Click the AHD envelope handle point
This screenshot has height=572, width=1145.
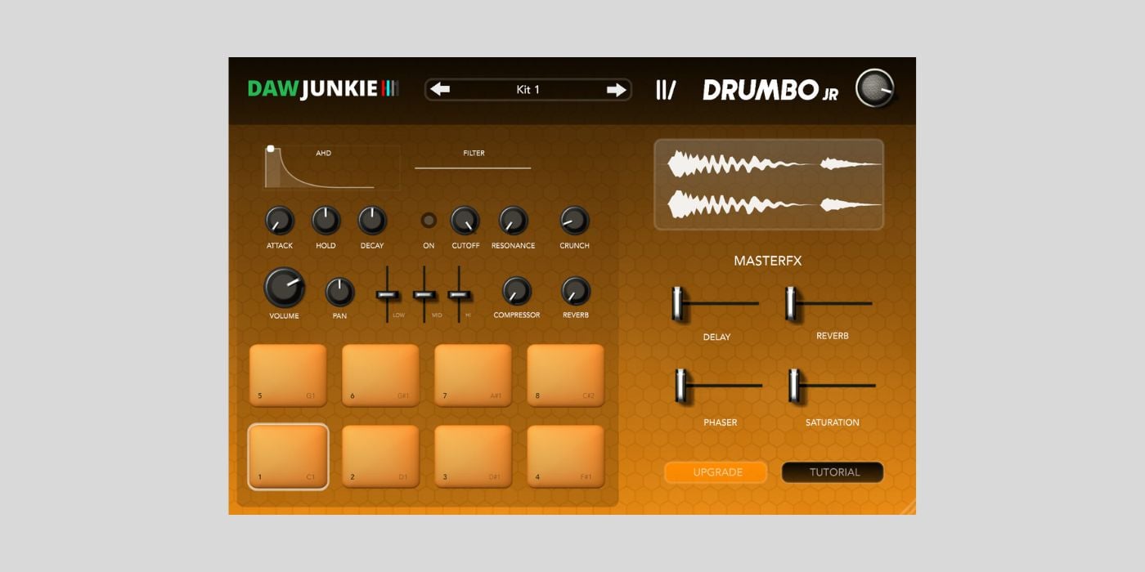pos(271,149)
